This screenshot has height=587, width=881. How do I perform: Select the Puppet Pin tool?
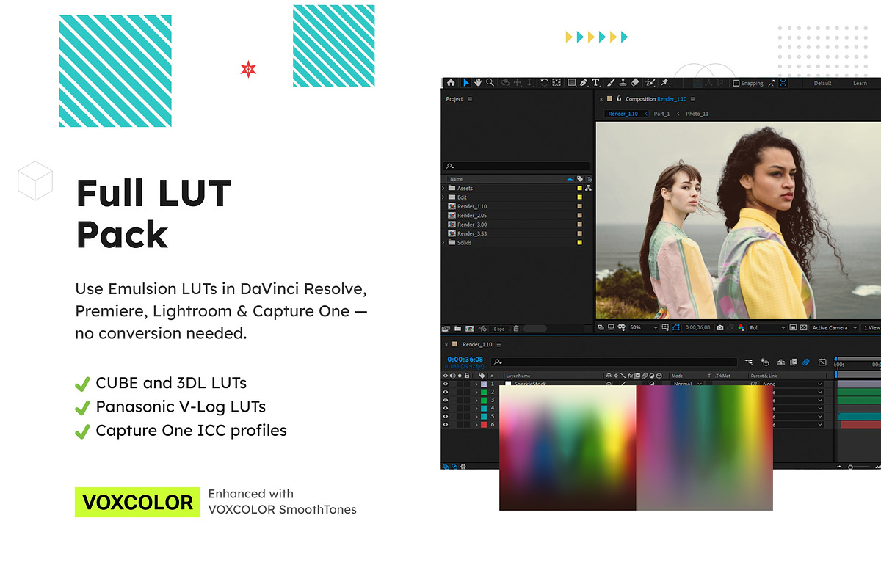tap(665, 83)
